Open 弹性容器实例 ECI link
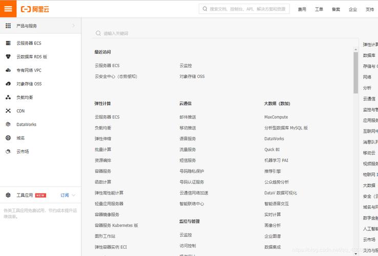The height and width of the screenshot is (256, 378). coord(111,247)
